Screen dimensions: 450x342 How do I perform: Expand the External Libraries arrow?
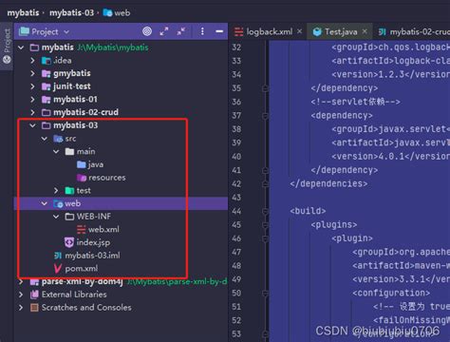tap(21, 294)
